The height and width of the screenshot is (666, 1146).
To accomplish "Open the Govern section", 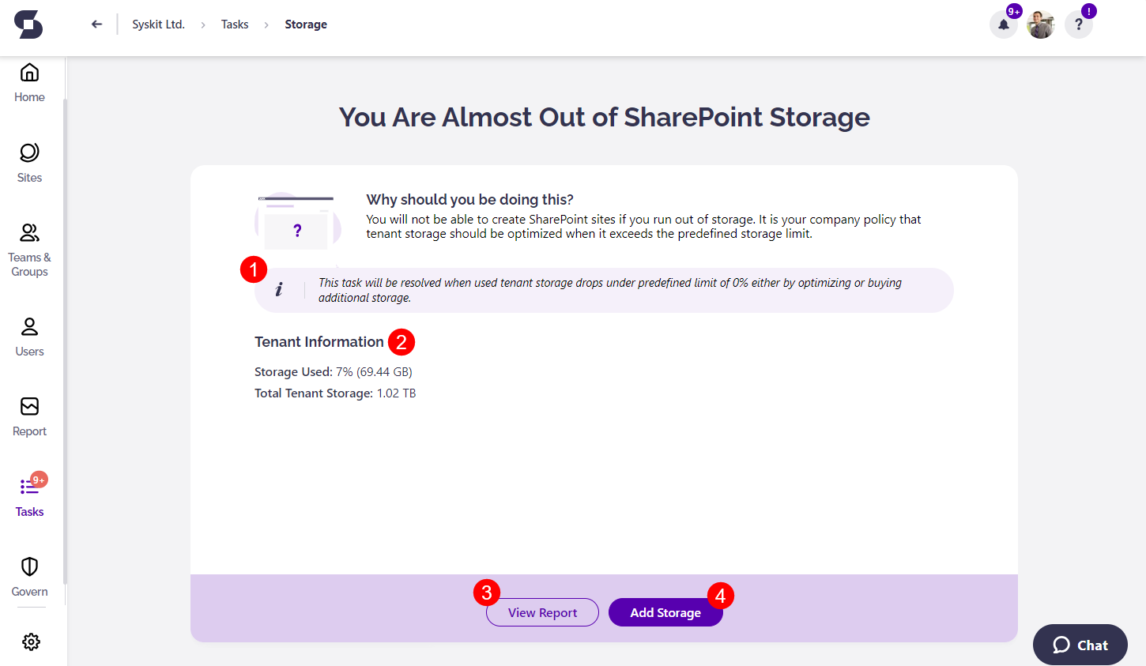I will pyautogui.click(x=29, y=577).
